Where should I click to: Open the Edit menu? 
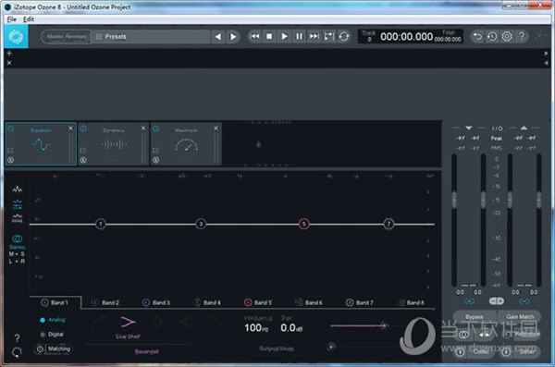pyautogui.click(x=29, y=19)
